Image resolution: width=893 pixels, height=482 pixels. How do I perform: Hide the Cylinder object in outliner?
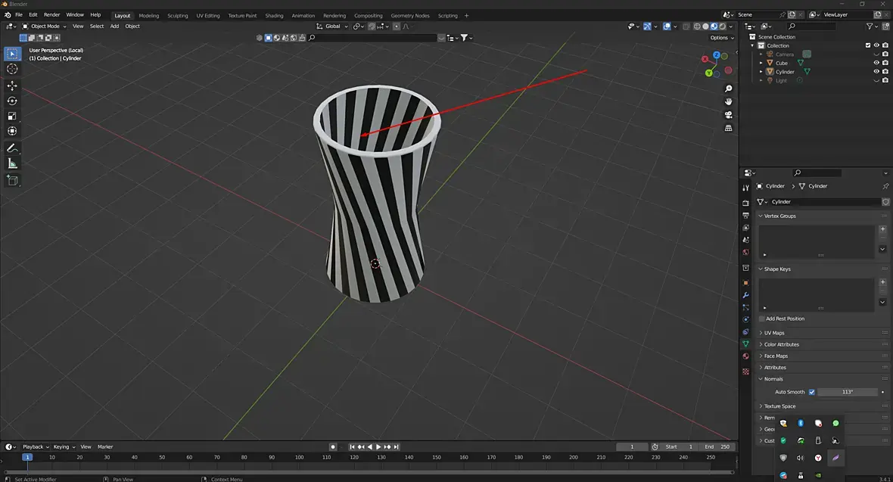pos(876,72)
